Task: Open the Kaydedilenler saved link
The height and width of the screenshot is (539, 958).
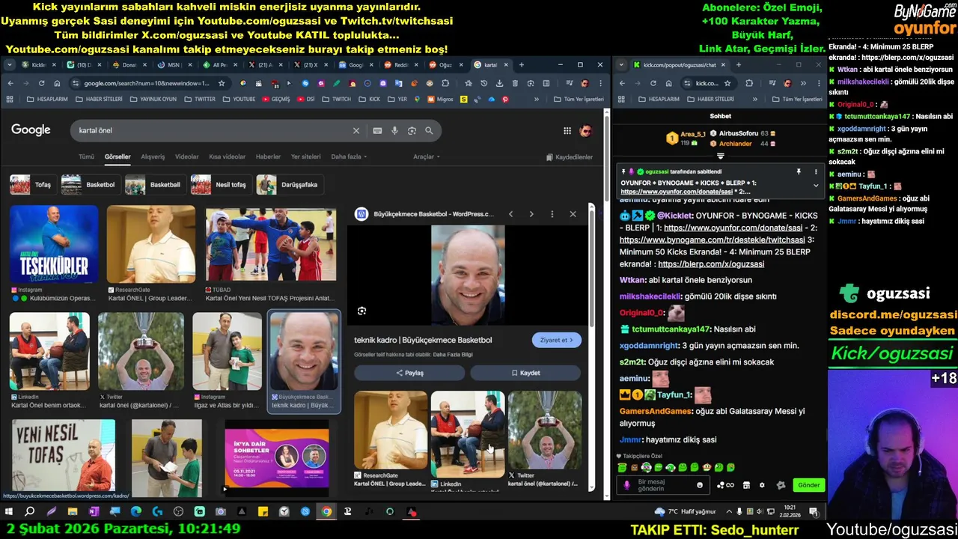Action: point(570,157)
